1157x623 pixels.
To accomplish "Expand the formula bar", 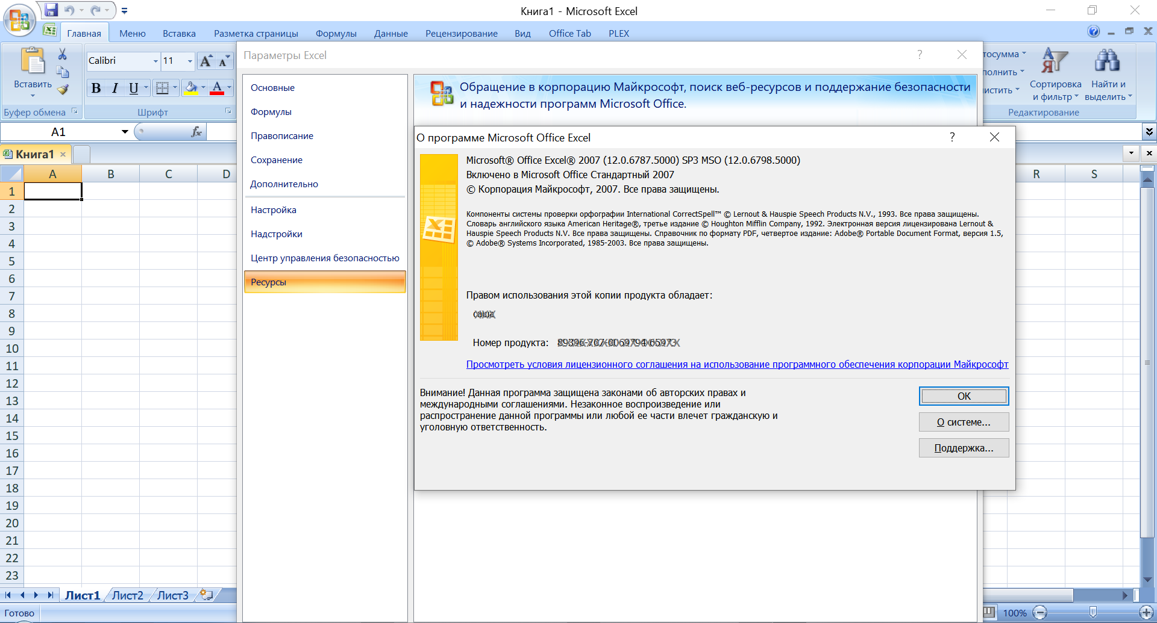I will tap(1149, 131).
